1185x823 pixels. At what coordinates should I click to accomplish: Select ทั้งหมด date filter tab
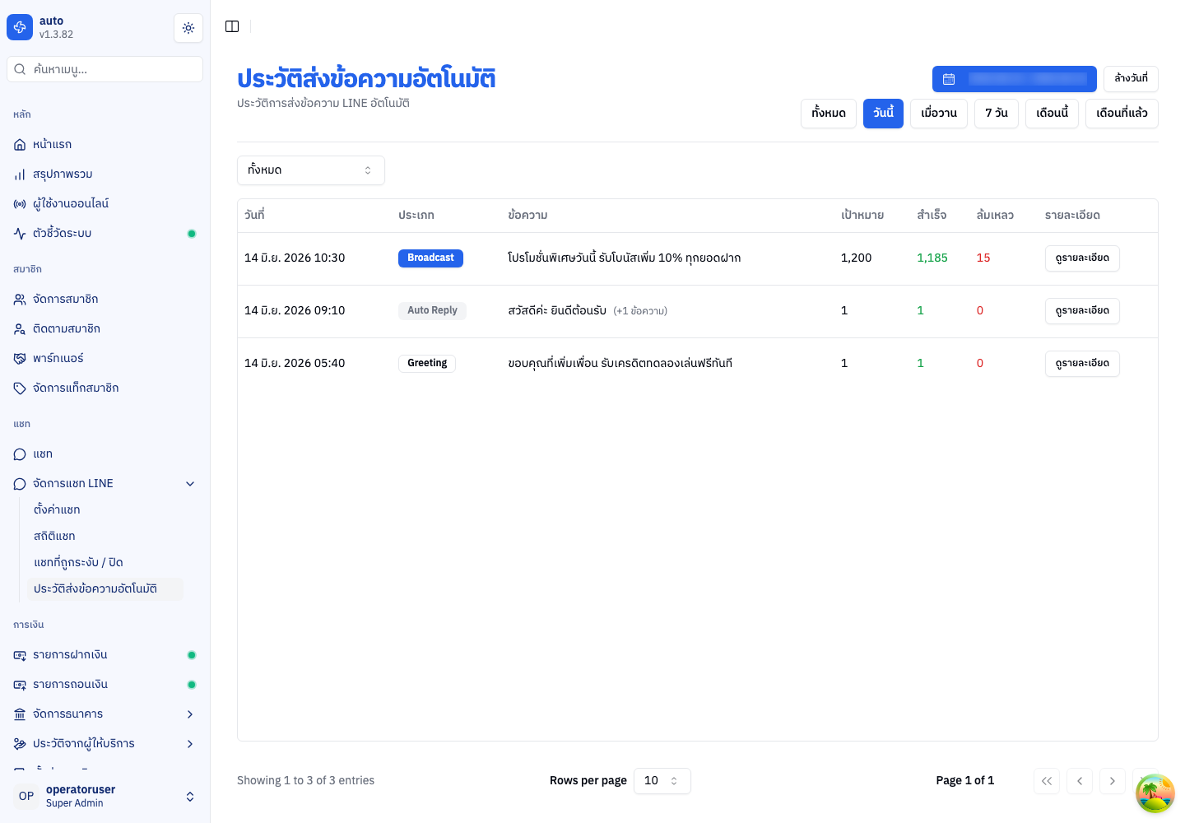[829, 114]
